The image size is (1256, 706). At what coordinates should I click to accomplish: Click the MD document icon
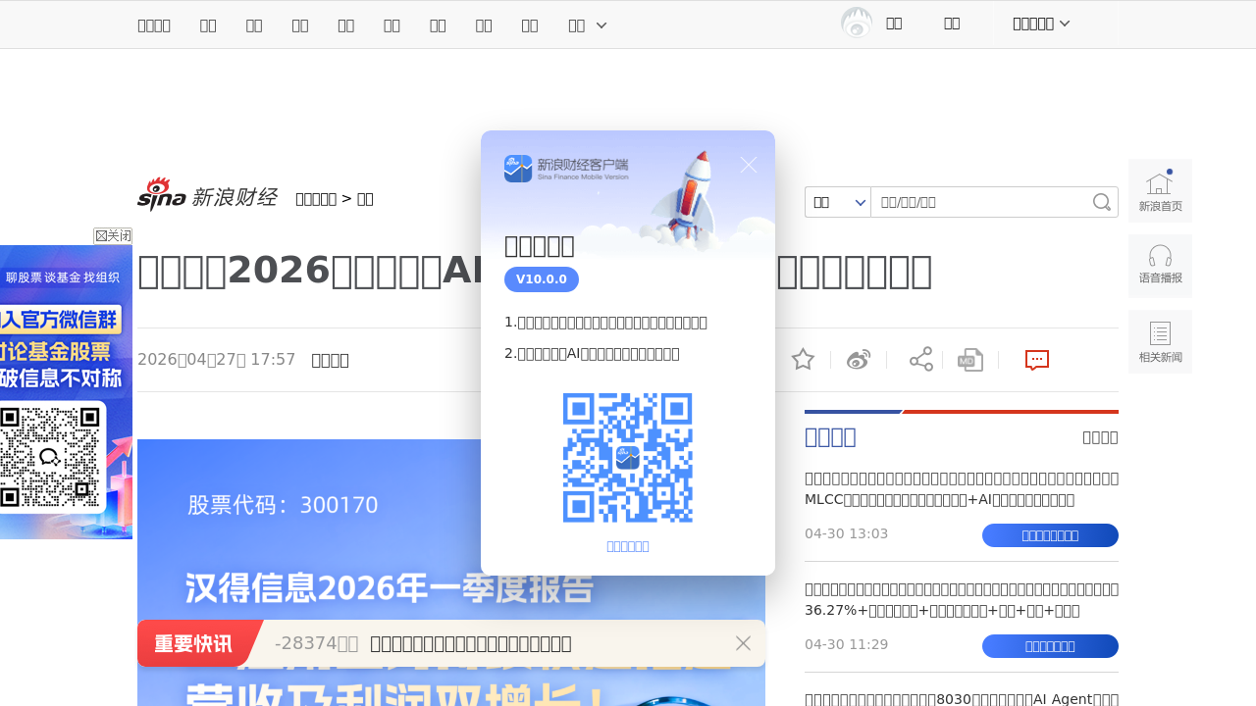(x=970, y=360)
